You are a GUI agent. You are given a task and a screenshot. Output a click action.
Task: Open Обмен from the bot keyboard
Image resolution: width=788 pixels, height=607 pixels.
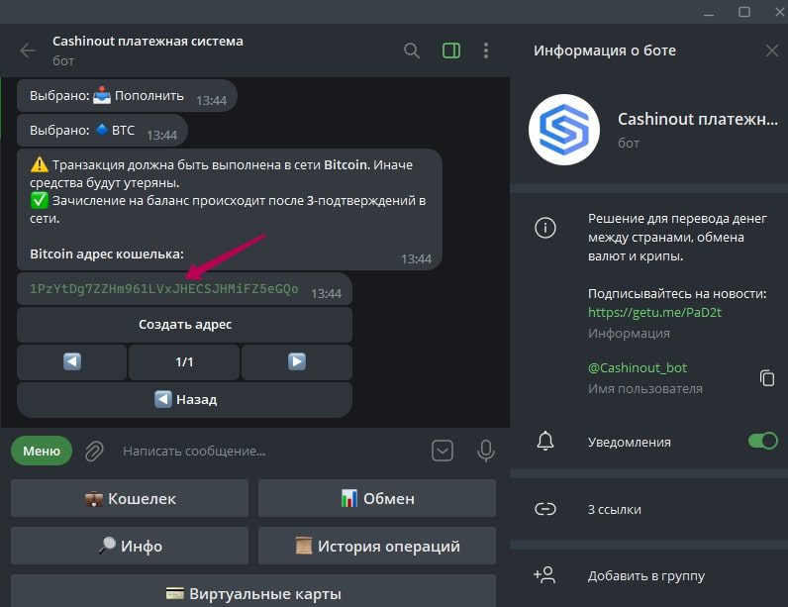coord(377,498)
